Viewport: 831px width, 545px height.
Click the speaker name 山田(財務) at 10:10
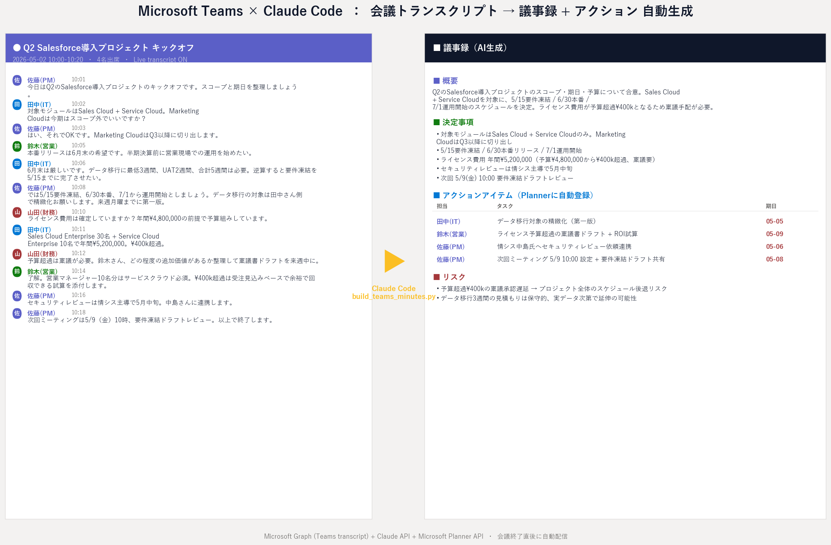42,212
